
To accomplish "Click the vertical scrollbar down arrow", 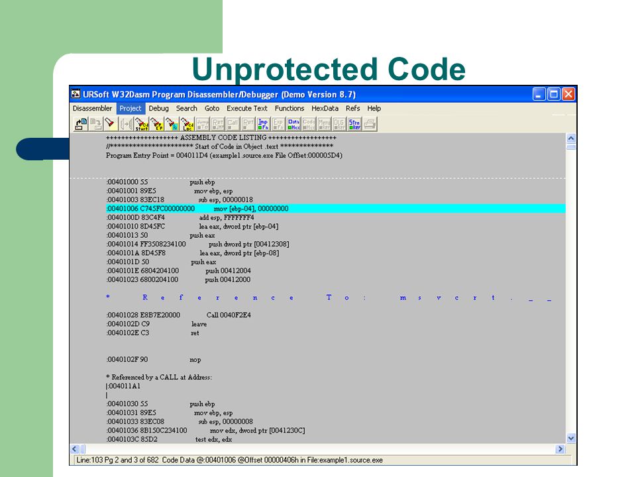I will point(571,439).
